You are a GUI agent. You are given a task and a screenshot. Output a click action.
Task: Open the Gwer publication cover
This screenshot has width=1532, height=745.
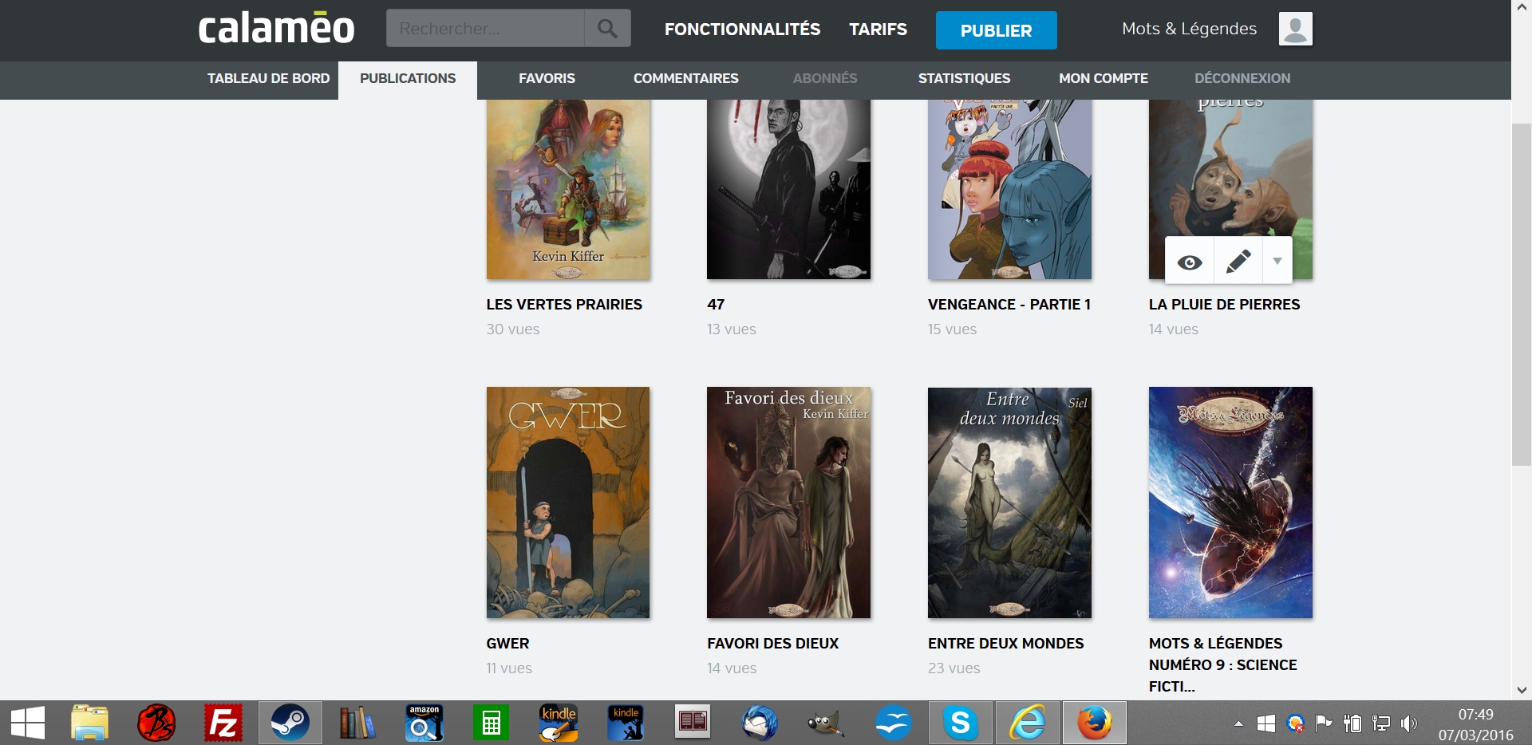(568, 503)
